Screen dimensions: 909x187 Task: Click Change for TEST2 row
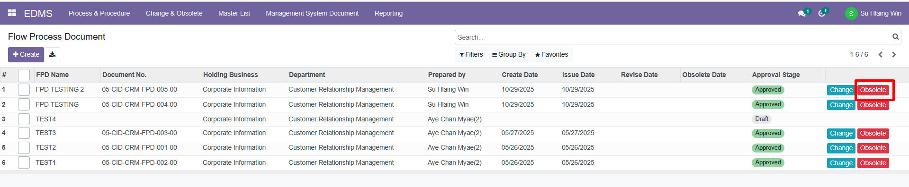point(841,148)
